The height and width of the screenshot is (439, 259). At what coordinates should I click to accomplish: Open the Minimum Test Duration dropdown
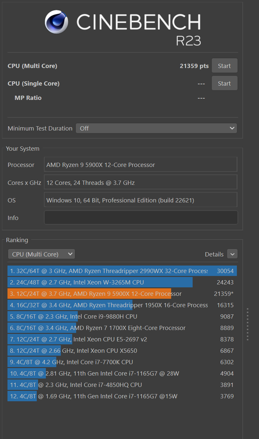157,128
